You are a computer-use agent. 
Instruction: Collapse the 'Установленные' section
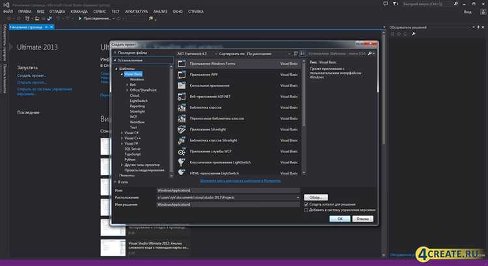(115, 60)
